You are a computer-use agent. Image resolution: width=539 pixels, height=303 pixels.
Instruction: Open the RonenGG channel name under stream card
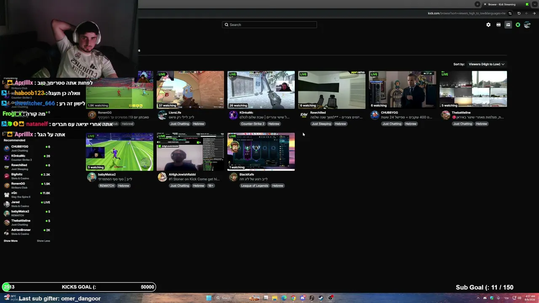(105, 113)
